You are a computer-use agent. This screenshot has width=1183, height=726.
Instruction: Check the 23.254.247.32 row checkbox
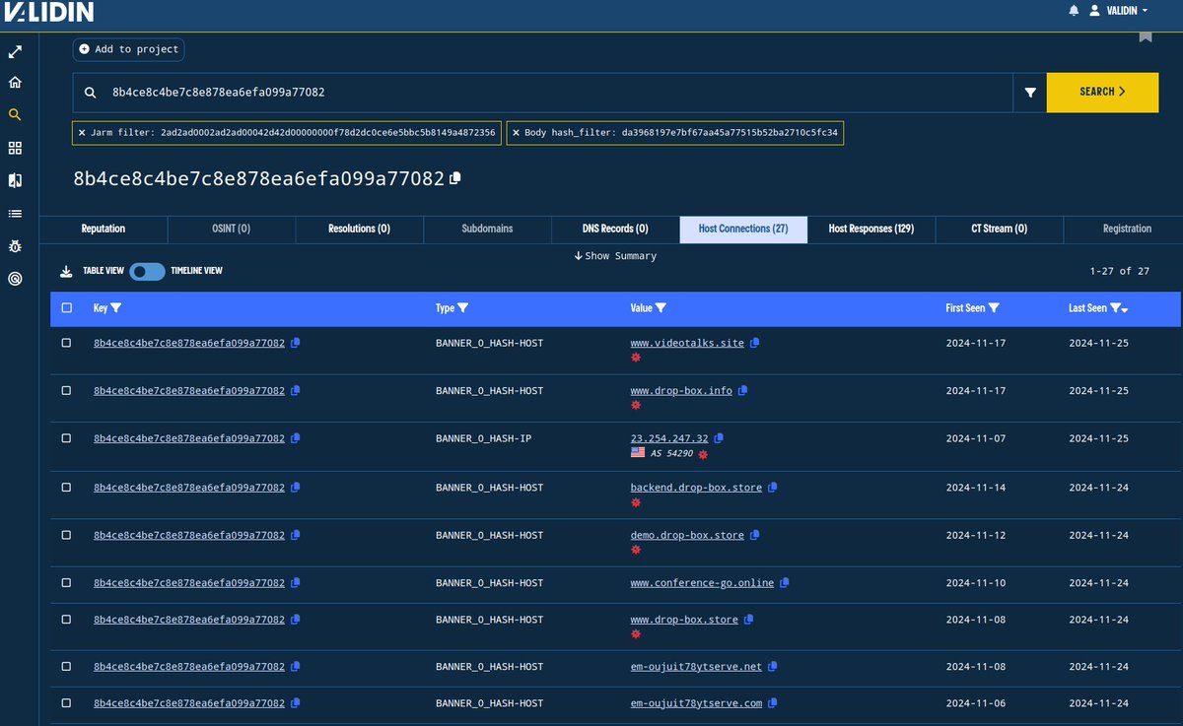pos(66,438)
